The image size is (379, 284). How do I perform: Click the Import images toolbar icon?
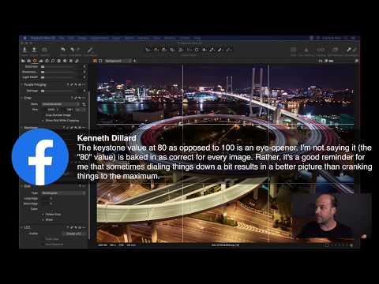(24, 50)
